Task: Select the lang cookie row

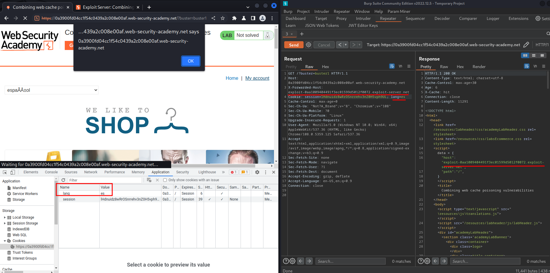Action: [168, 193]
